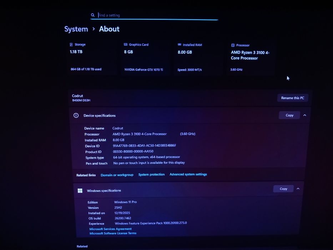Select the No pen or touch input text
This screenshot has width=333, height=250.
pos(149,163)
